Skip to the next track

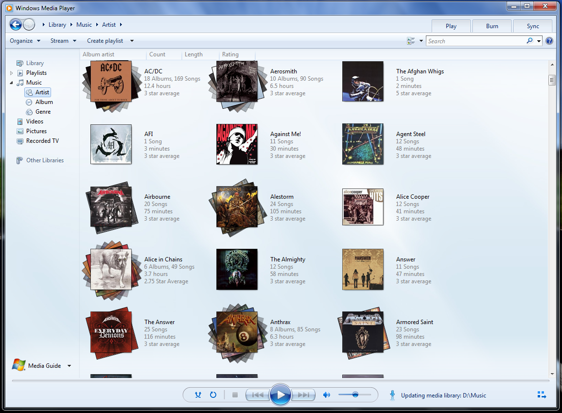[x=303, y=395]
